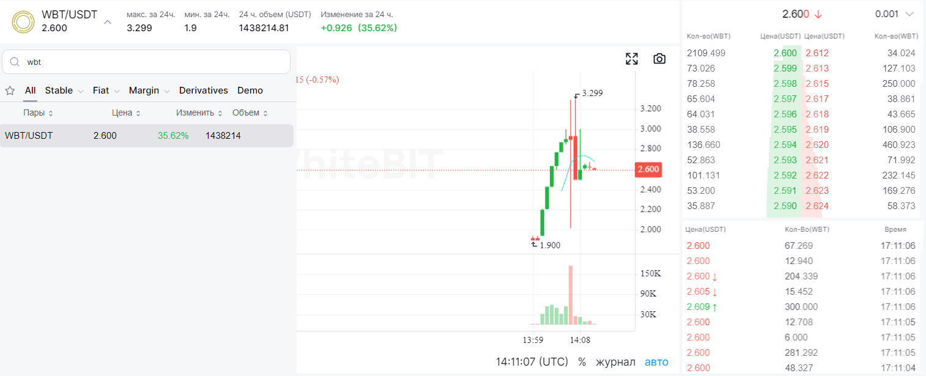Collapse the WBT/USDT pair selector chevron
Viewport: 926px width, 376px height.
pos(108,22)
